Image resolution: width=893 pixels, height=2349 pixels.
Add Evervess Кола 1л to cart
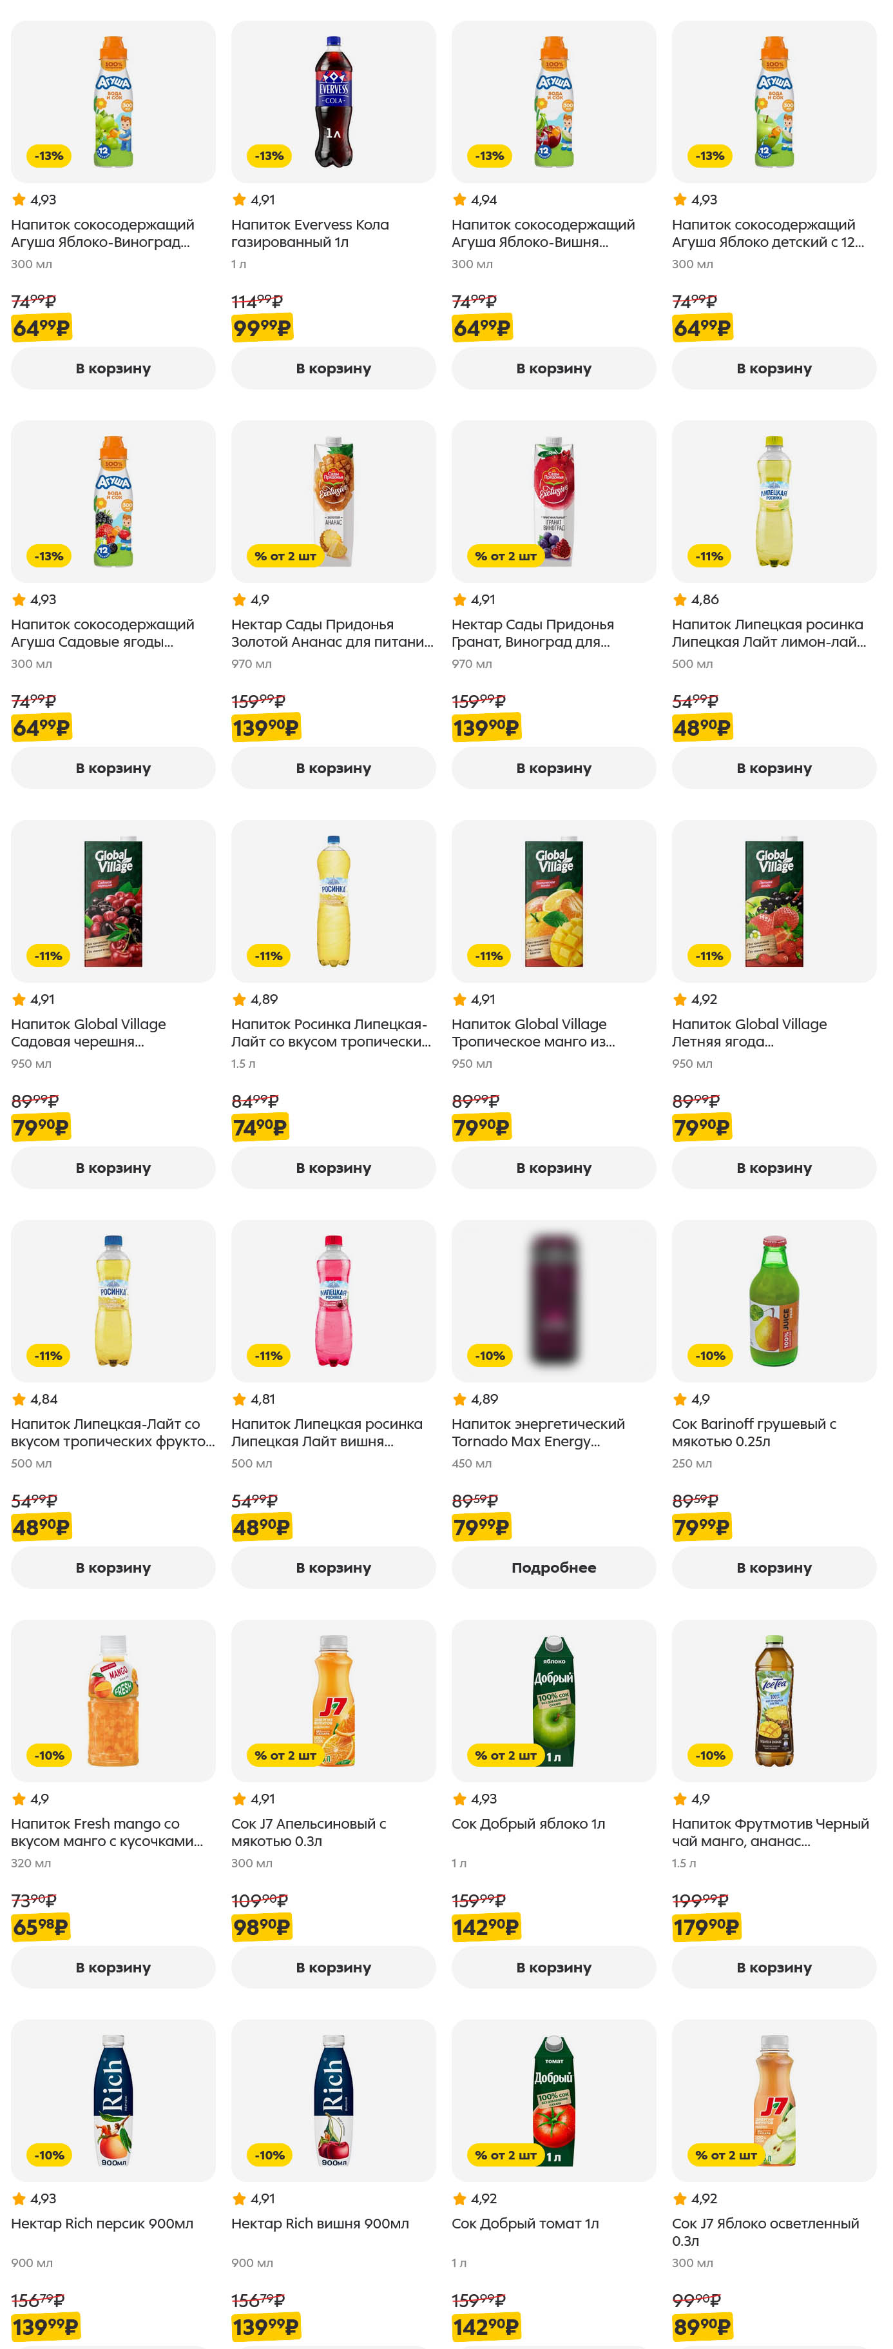pyautogui.click(x=334, y=368)
